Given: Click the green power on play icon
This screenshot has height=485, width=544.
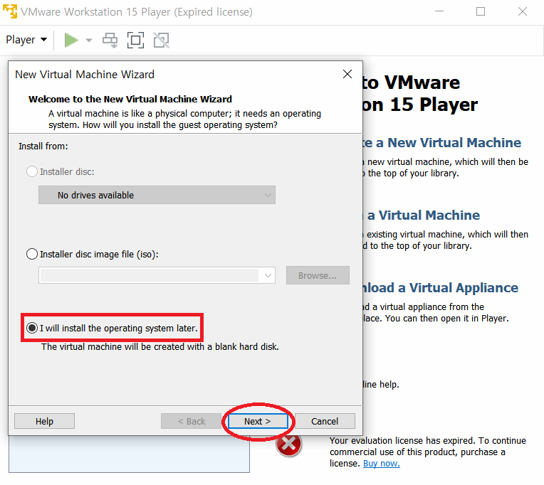Looking at the screenshot, I should pos(71,41).
